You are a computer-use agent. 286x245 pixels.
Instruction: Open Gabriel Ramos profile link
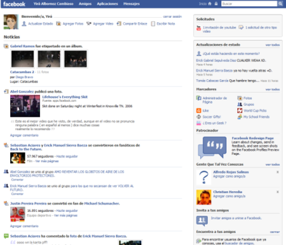click(x=22, y=46)
